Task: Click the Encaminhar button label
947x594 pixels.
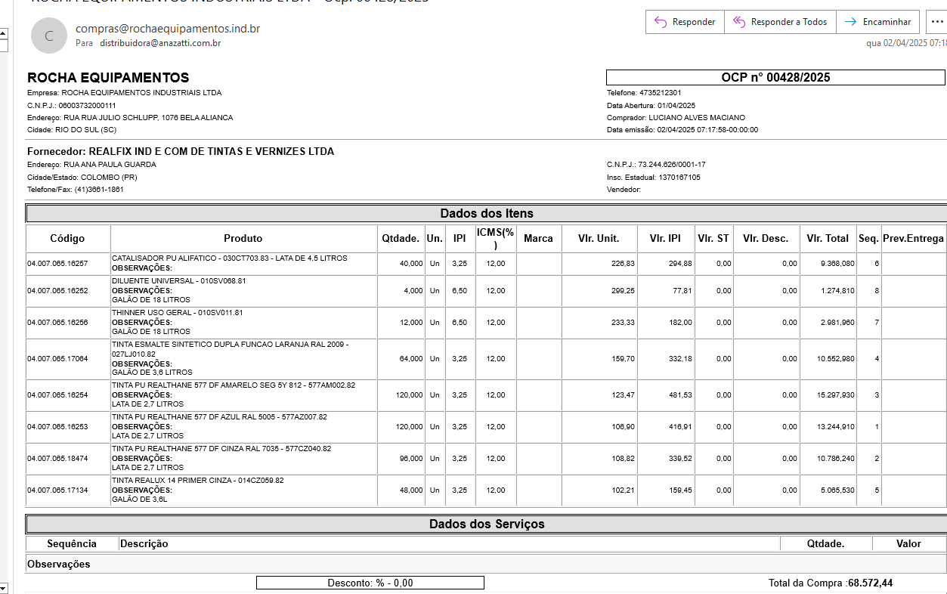Action: [887, 22]
